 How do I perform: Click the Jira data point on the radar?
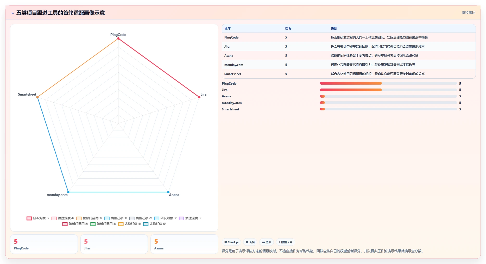pyautogui.click(x=199, y=97)
